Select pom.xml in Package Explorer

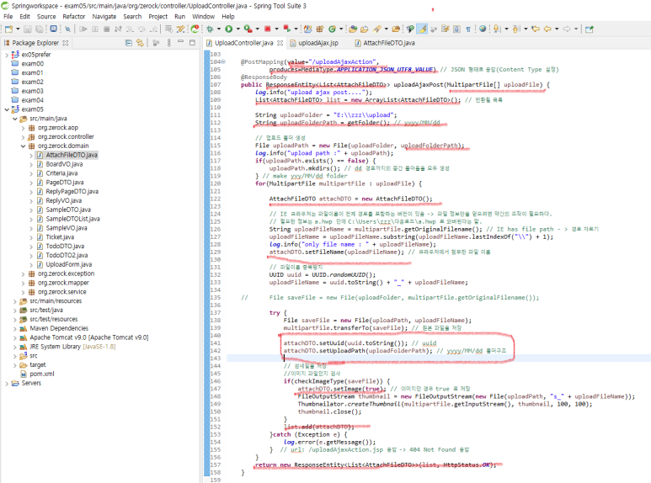tap(41, 374)
